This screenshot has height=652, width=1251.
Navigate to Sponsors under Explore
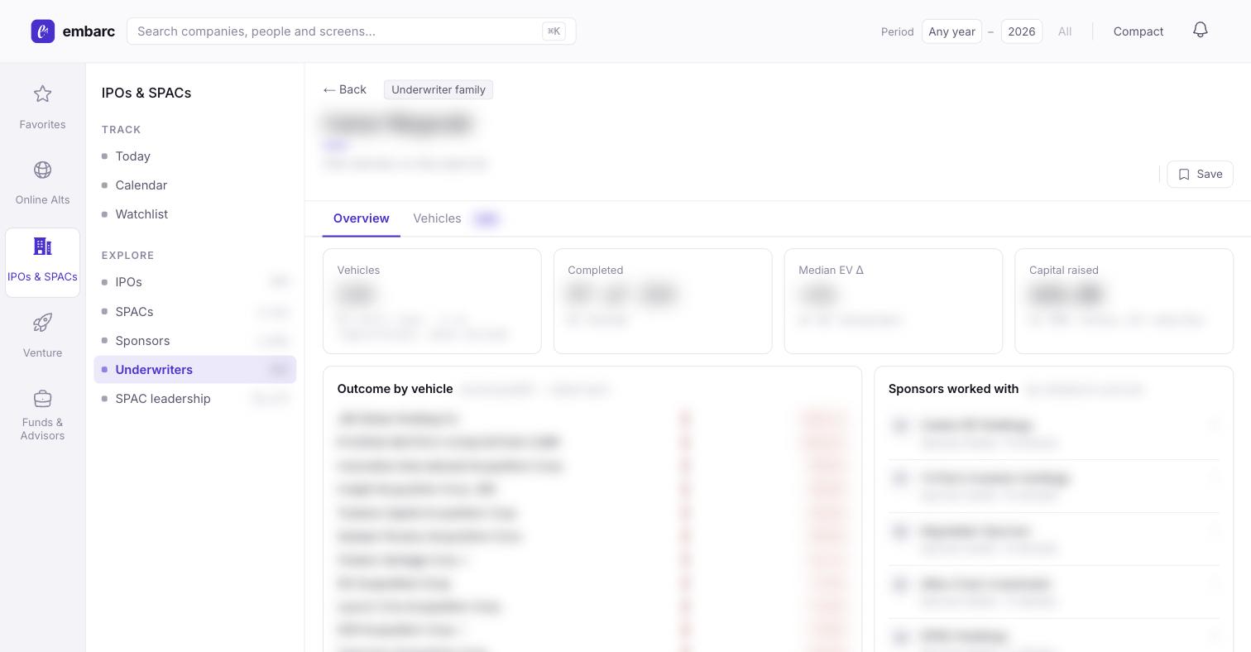coord(194,341)
